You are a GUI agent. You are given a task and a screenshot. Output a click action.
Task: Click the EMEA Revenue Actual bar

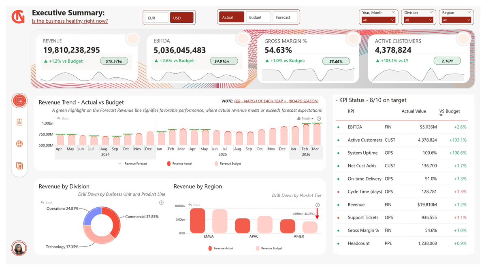198,221
